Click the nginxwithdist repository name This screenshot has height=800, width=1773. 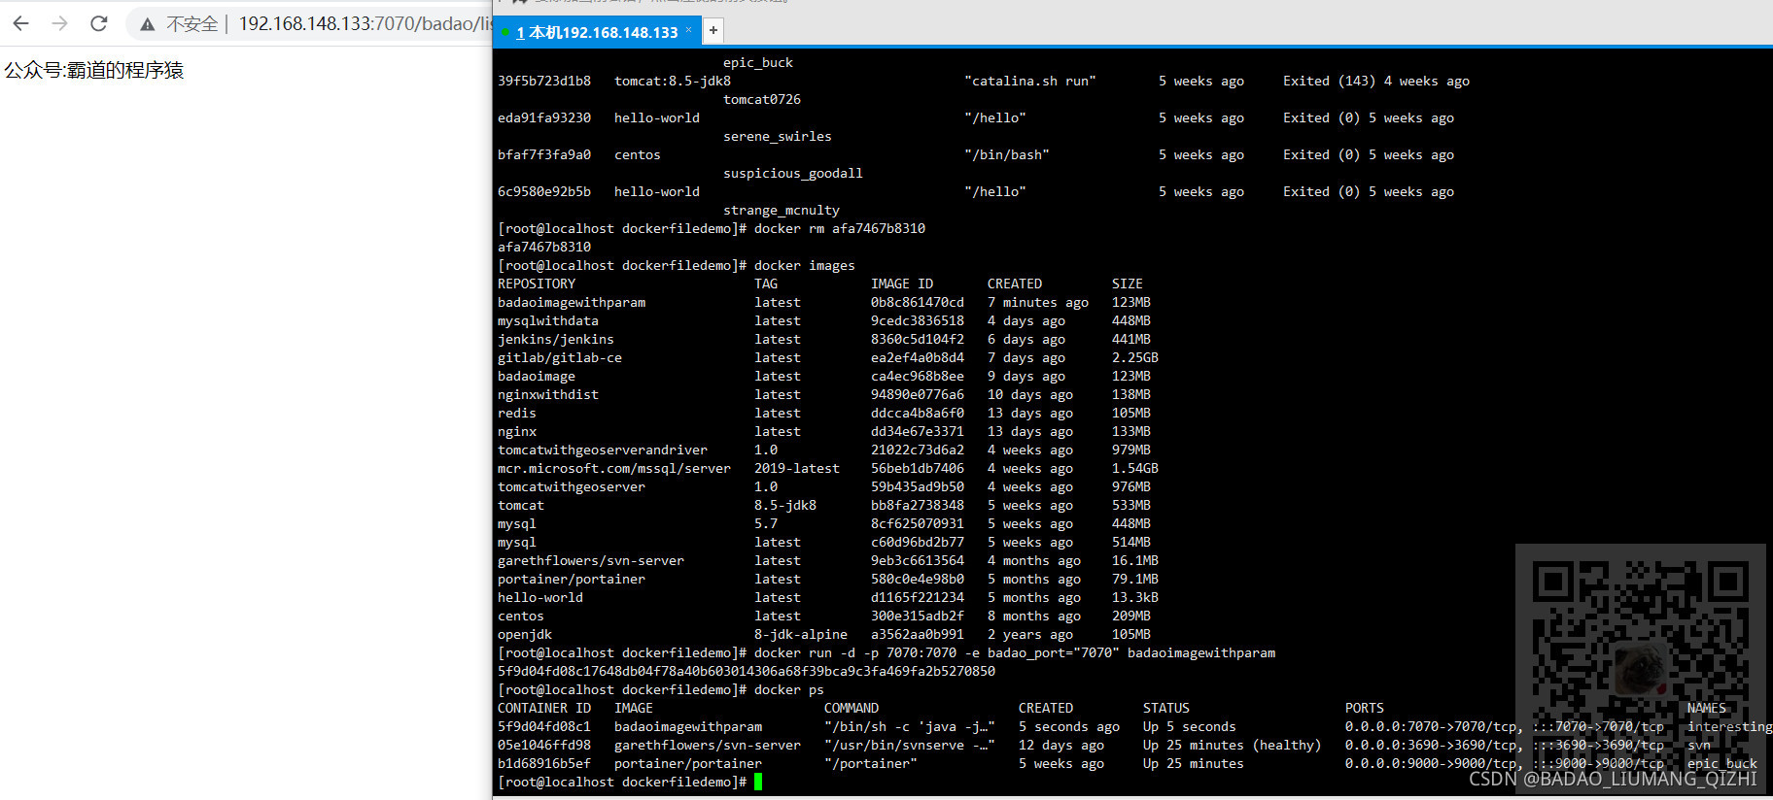(x=548, y=394)
